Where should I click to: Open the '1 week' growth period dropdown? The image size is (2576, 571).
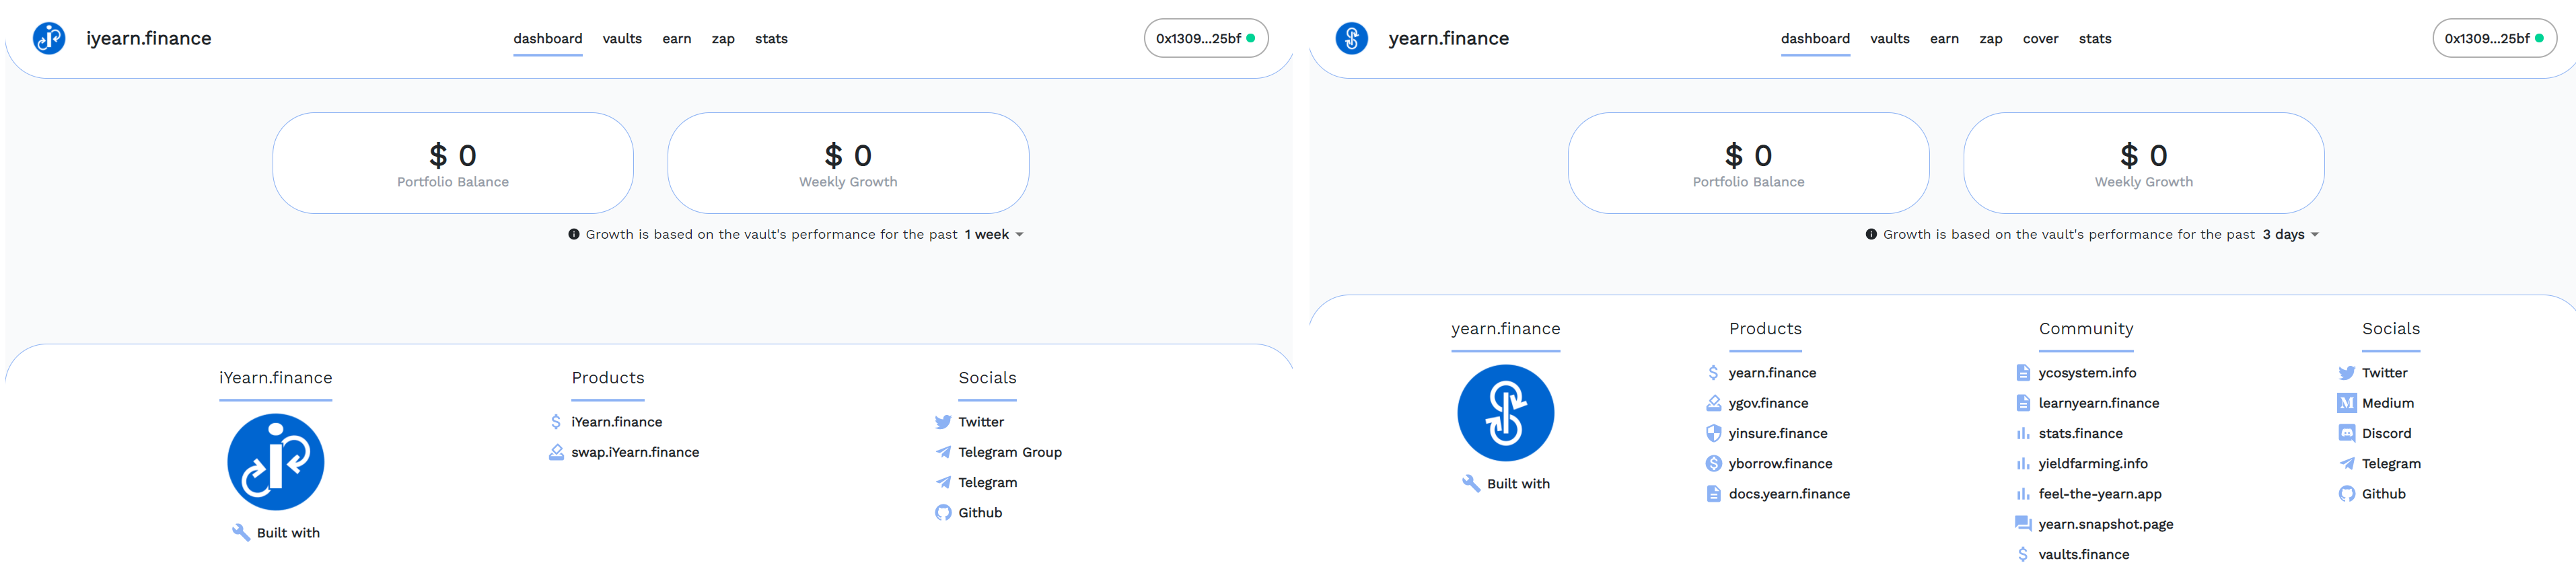[994, 234]
